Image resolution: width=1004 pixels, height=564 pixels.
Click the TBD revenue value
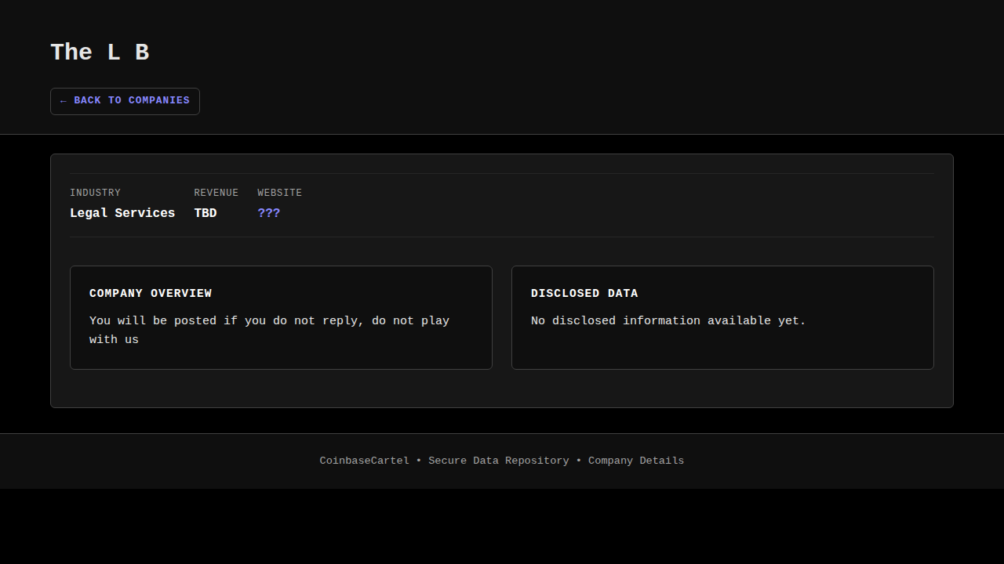point(206,213)
